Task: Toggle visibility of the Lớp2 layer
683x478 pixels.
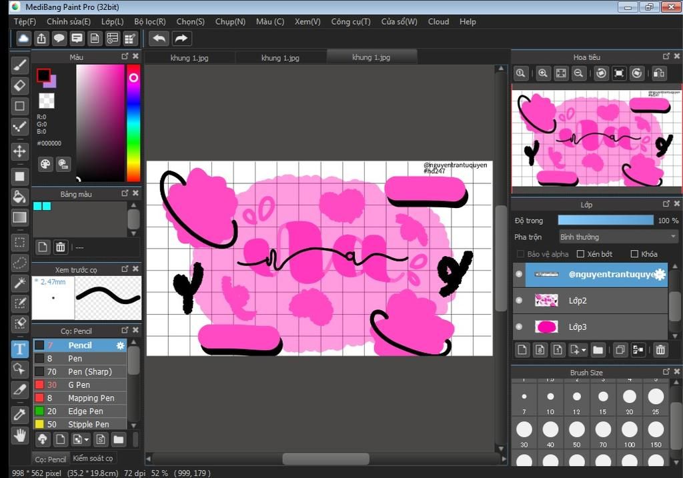Action: click(x=519, y=300)
